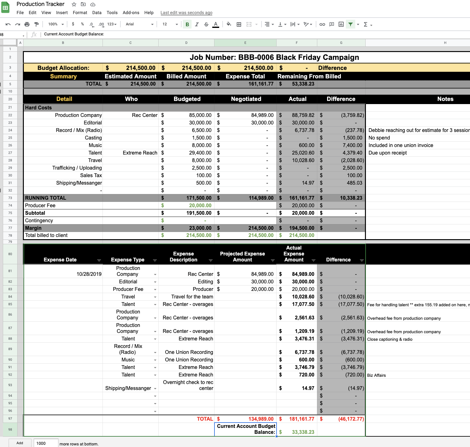Open expense type dropdown for Editorial row
Image resolution: width=470 pixels, height=447 pixels.
(155, 282)
